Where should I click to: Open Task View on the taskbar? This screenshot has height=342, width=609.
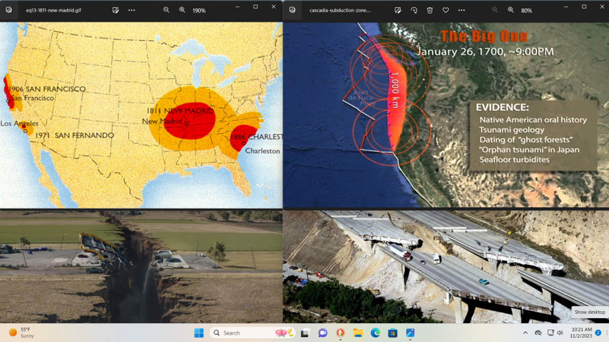[305, 333]
